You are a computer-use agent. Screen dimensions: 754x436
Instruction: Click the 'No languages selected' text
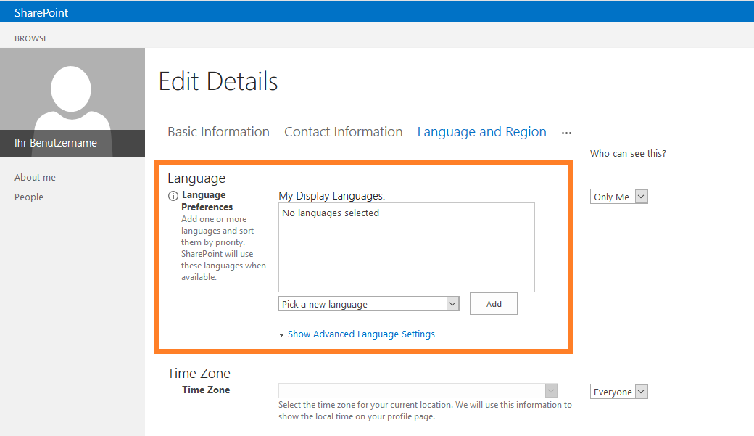331,213
